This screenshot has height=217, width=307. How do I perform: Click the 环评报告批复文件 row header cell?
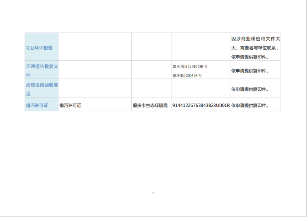(41, 71)
